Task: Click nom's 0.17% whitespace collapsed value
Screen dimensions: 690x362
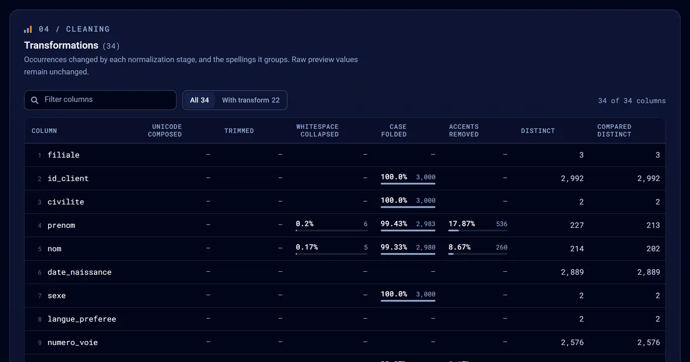Action: click(307, 247)
